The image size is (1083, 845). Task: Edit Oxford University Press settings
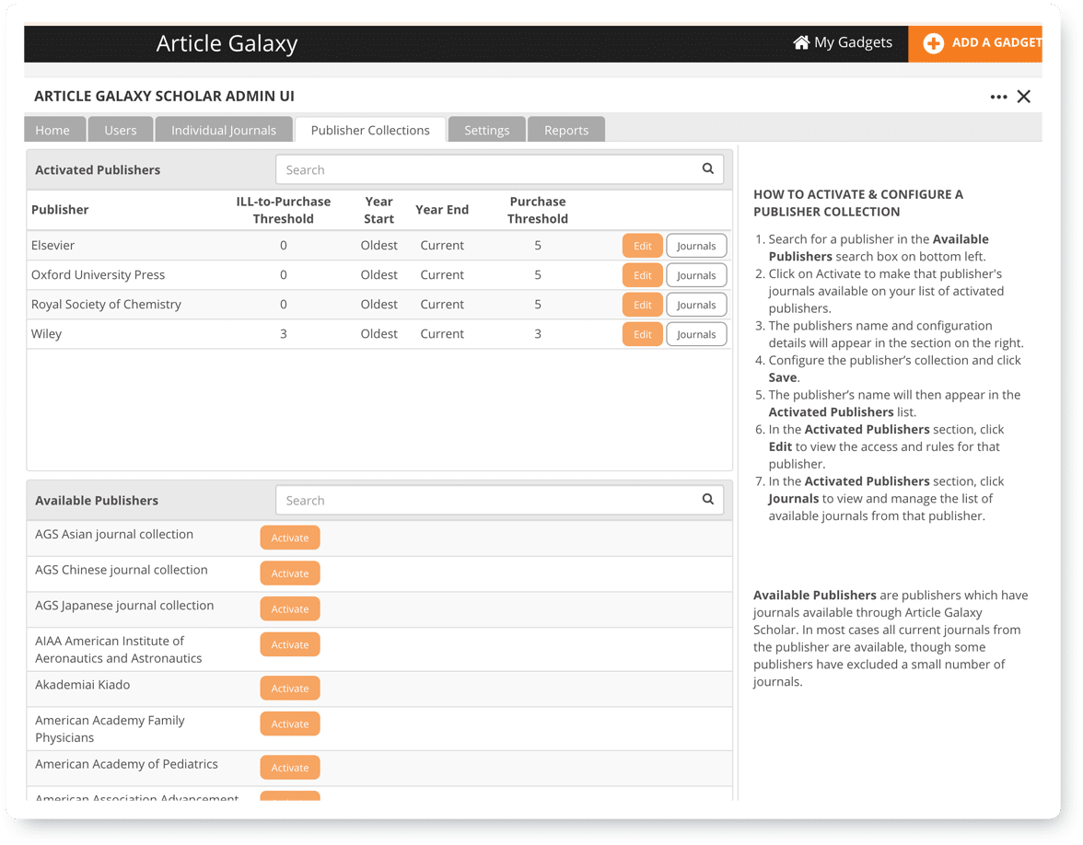[x=643, y=275]
